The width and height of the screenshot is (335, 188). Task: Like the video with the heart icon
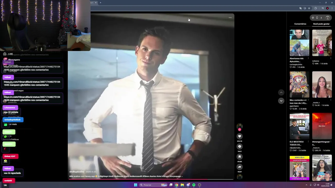coord(239,136)
